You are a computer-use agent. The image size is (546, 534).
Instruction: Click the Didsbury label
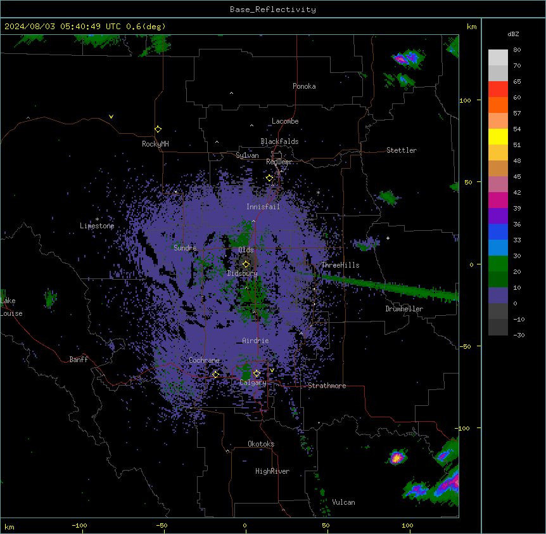point(243,273)
